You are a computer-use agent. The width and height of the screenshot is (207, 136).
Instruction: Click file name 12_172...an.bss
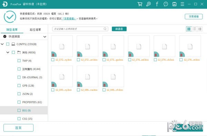(89, 60)
